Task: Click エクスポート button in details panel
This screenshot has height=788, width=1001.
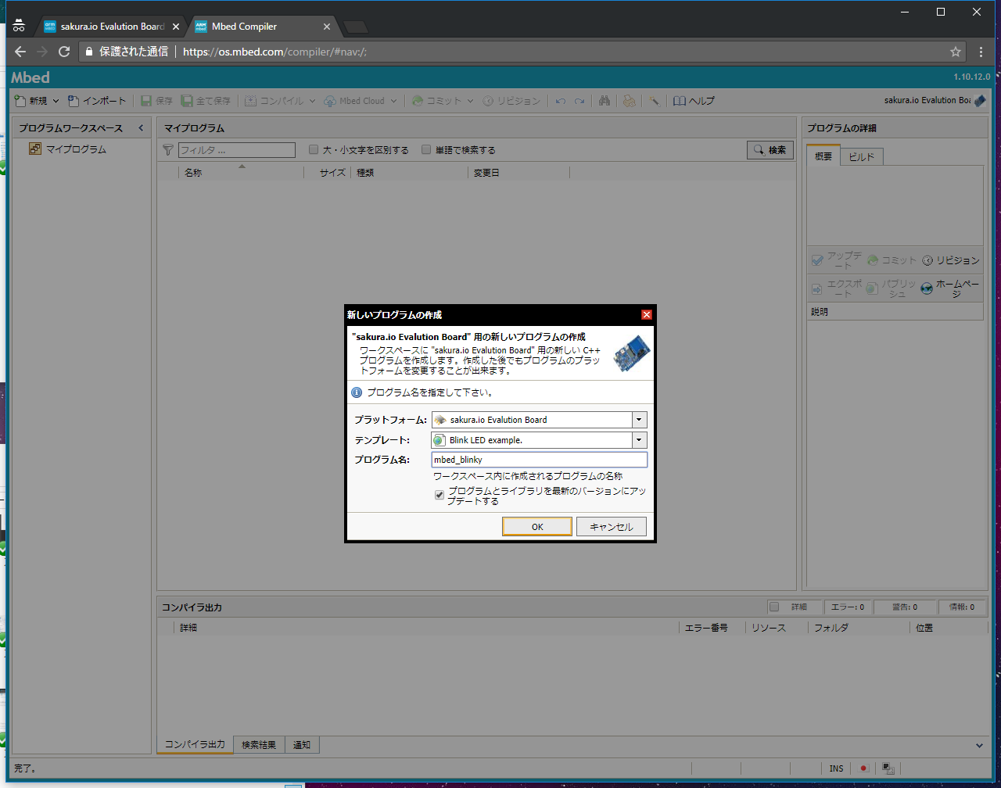Action: (x=836, y=288)
